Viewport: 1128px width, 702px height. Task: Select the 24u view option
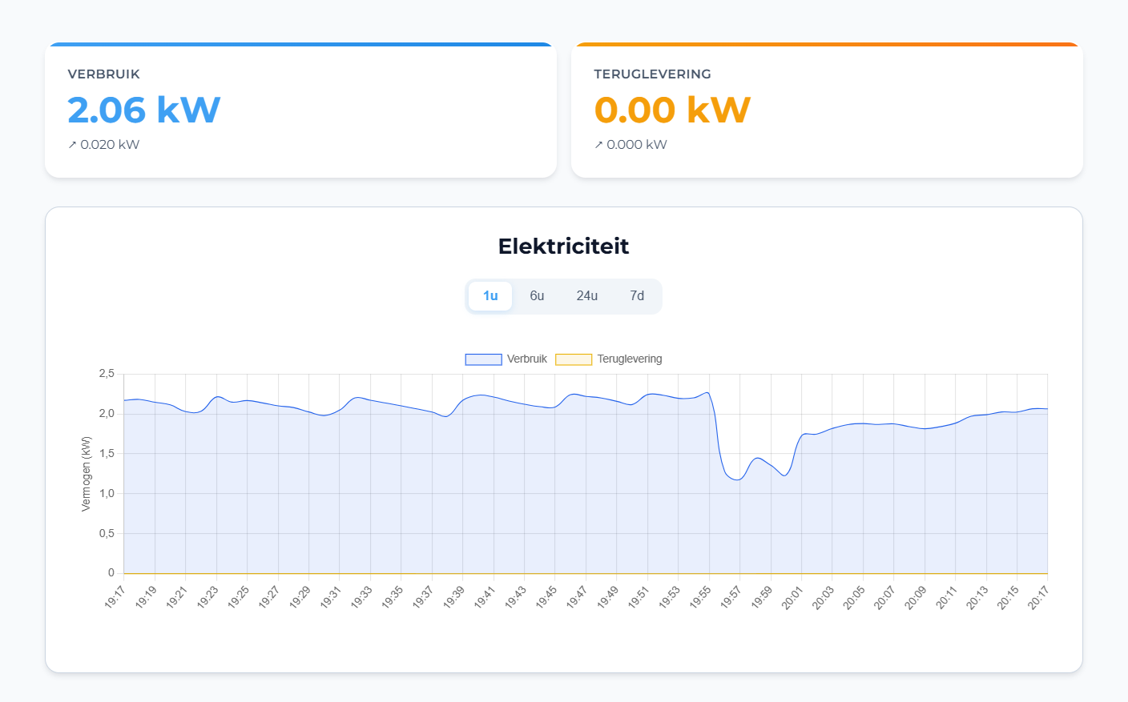(587, 295)
